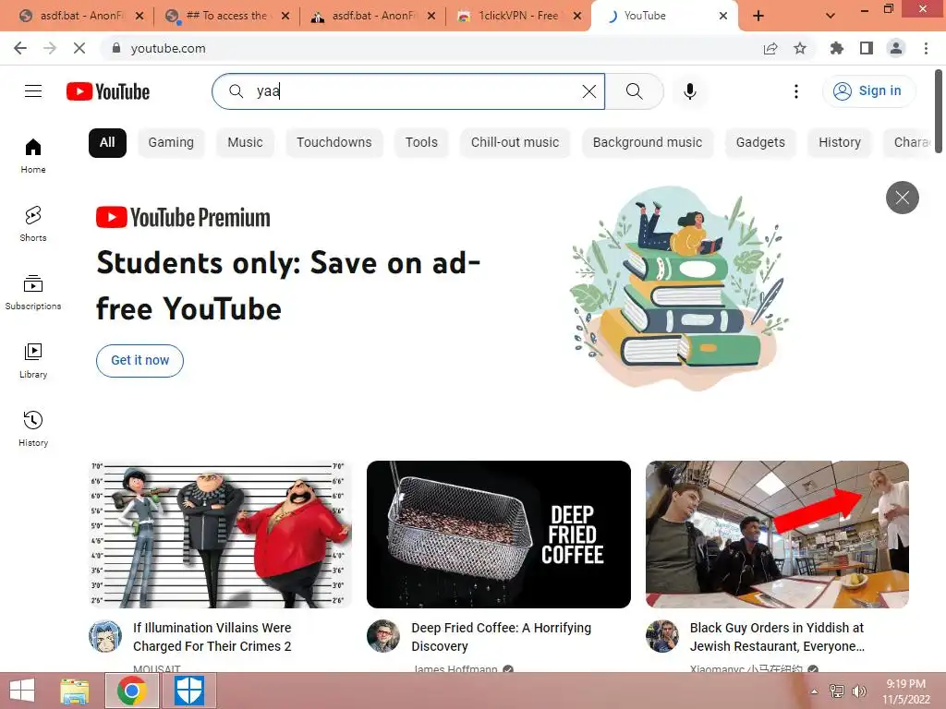Select the Chill-out music chip
The width and height of the screenshot is (946, 709).
point(515,143)
